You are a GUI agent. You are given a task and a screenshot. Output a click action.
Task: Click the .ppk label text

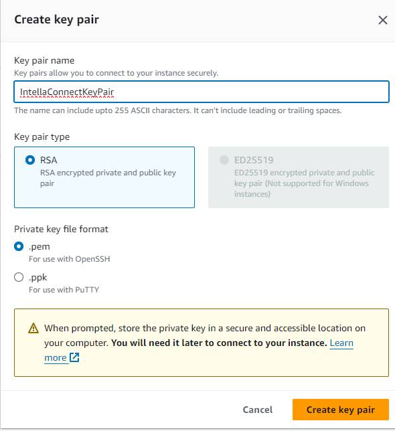pyautogui.click(x=38, y=277)
